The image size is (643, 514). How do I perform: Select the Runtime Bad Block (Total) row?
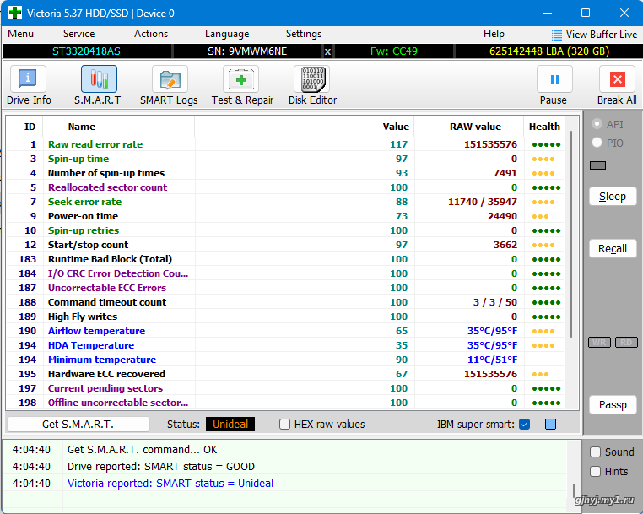click(x=285, y=259)
